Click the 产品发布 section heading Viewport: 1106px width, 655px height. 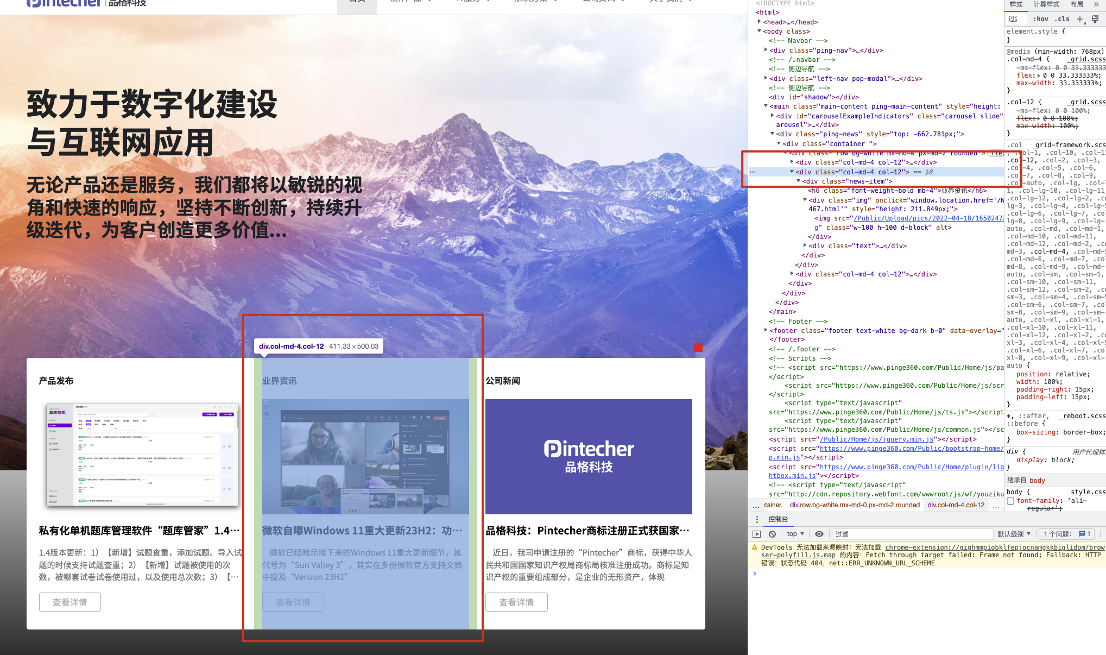[x=56, y=381]
